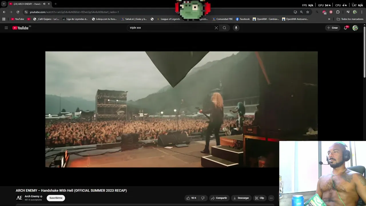The image size is (366, 206).
Task: Go to YouTube home via the logo
Action: click(x=21, y=28)
